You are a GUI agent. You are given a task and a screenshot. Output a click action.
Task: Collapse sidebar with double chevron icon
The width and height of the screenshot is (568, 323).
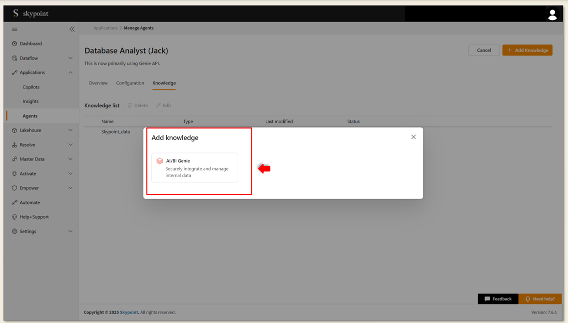coord(72,29)
